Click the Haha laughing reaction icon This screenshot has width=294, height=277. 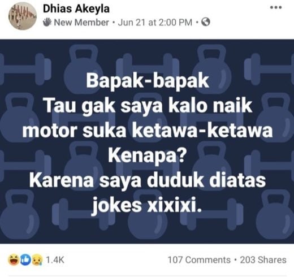point(14,259)
